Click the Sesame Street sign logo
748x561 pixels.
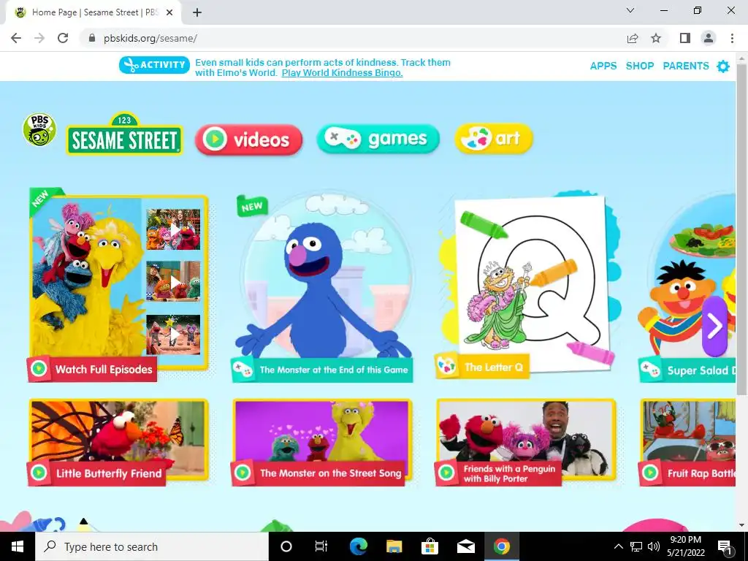pos(124,134)
